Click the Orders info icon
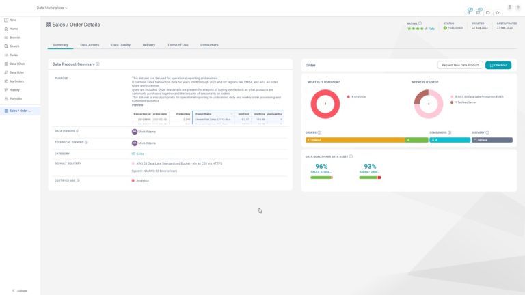The image size is (525, 295). 319,132
